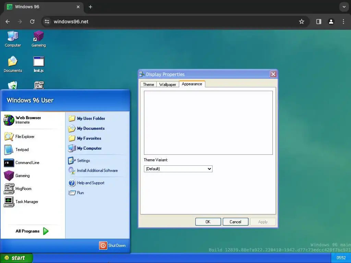Open My Computer in start menu

click(85, 148)
